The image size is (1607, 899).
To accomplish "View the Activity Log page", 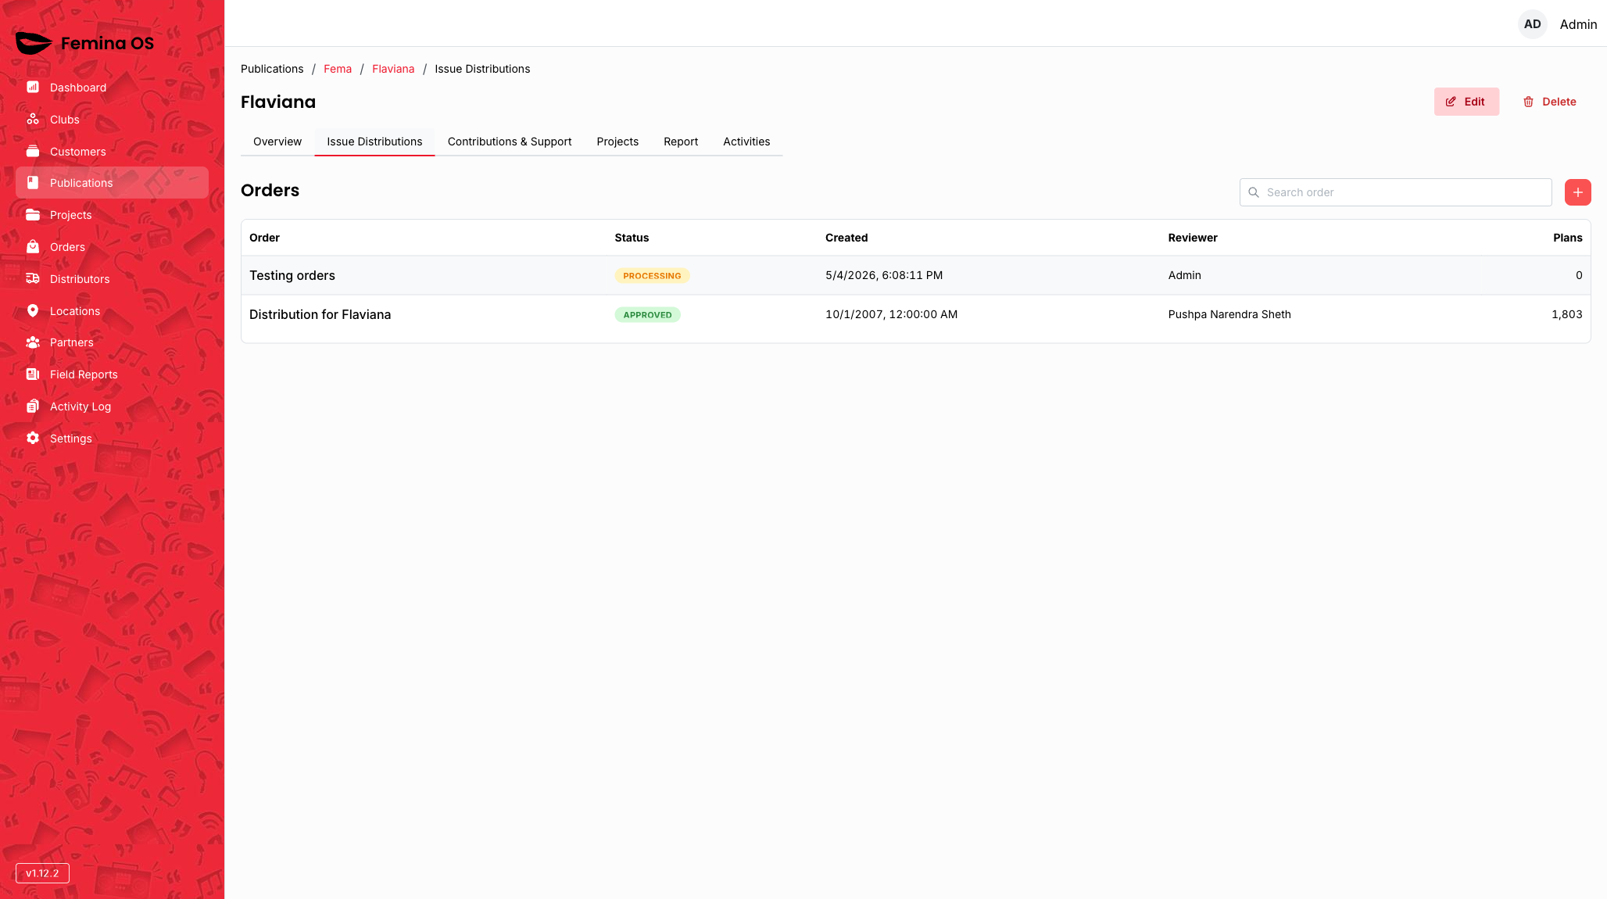I will [112, 406].
